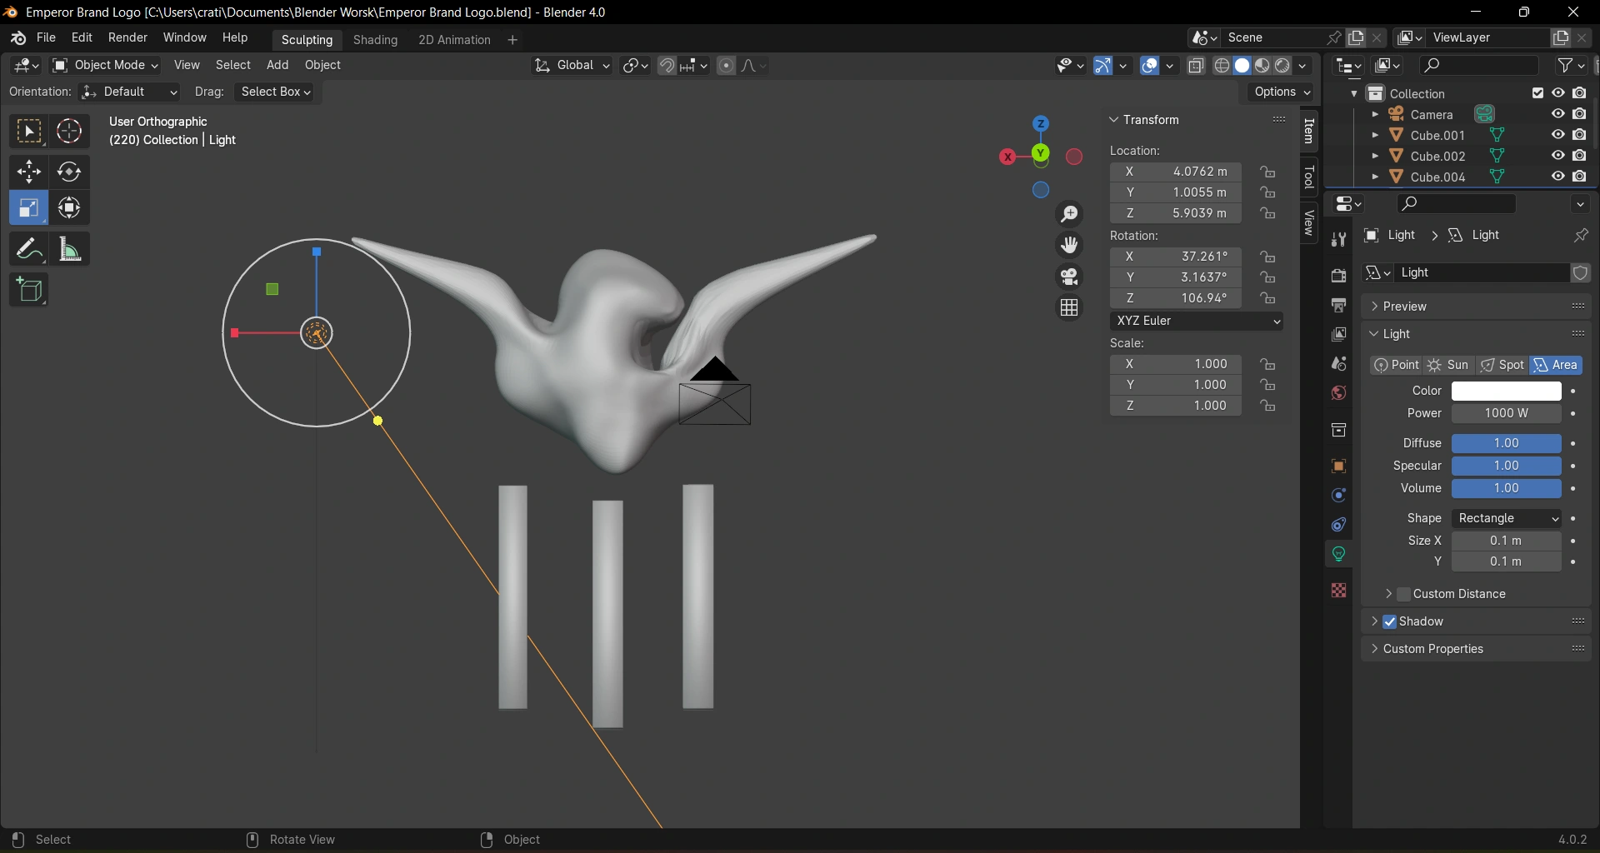The width and height of the screenshot is (1600, 853).
Task: Activate the Annotate tool
Action: 29,249
